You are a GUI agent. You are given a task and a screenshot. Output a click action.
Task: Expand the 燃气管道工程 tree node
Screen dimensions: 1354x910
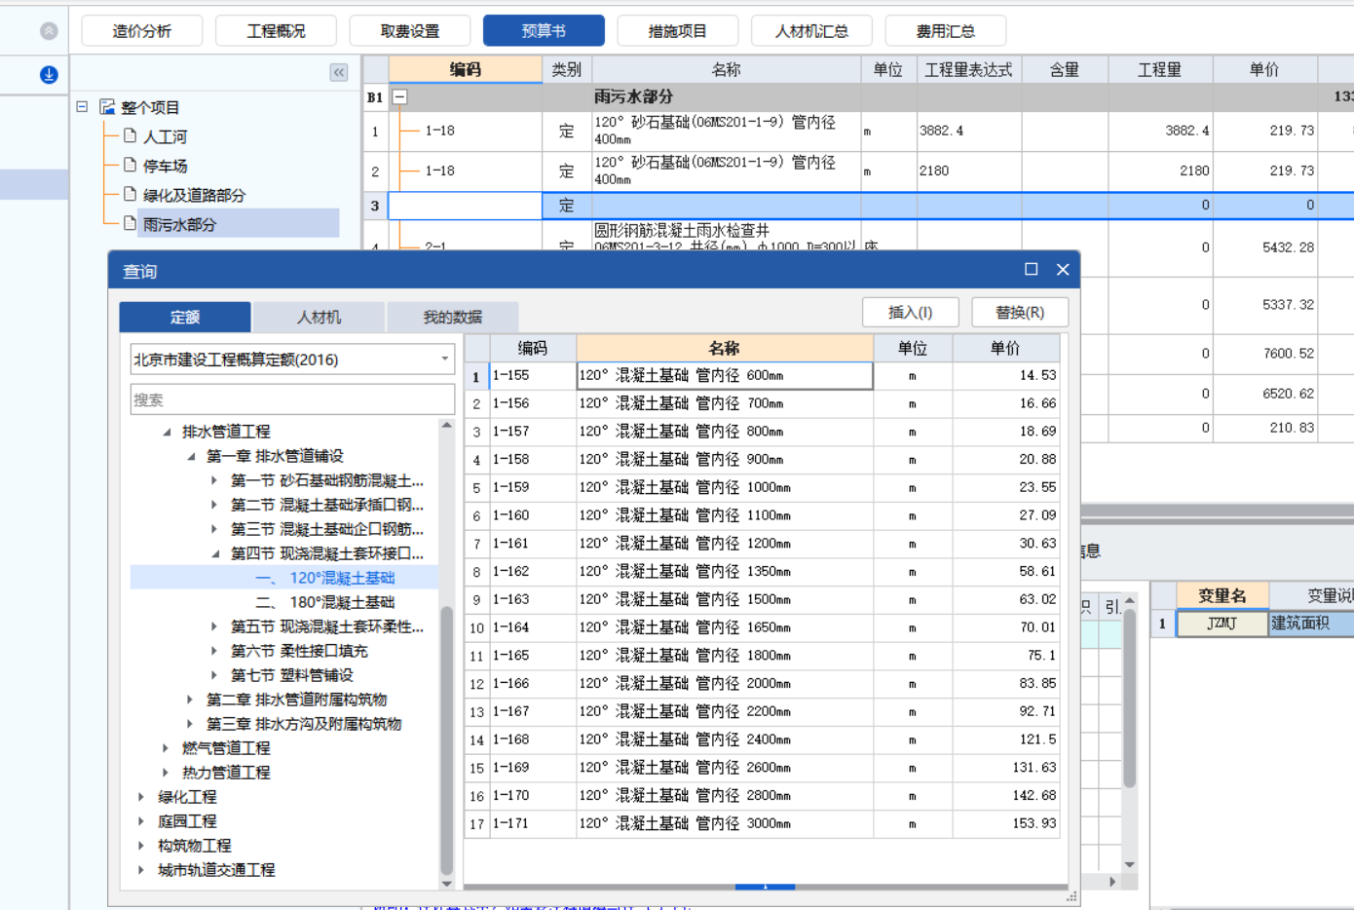coord(165,747)
